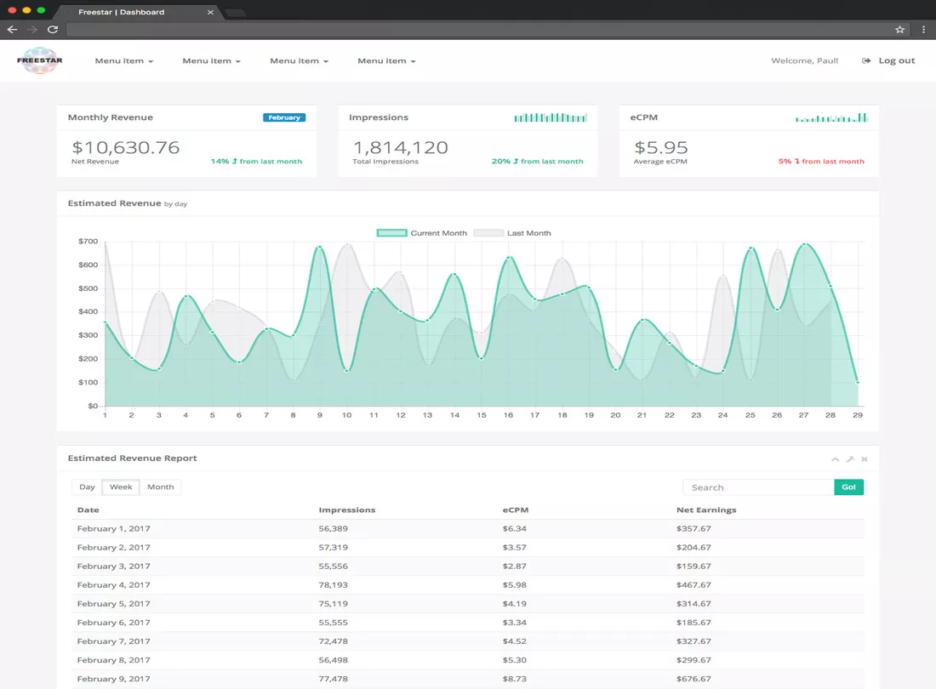
Task: Bookmark page with the star icon
Action: point(899,29)
